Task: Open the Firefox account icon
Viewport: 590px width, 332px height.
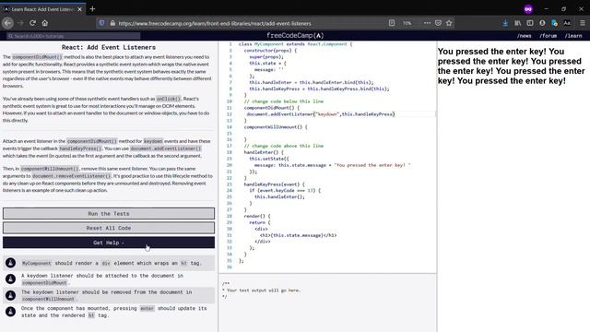Action: tap(542, 23)
